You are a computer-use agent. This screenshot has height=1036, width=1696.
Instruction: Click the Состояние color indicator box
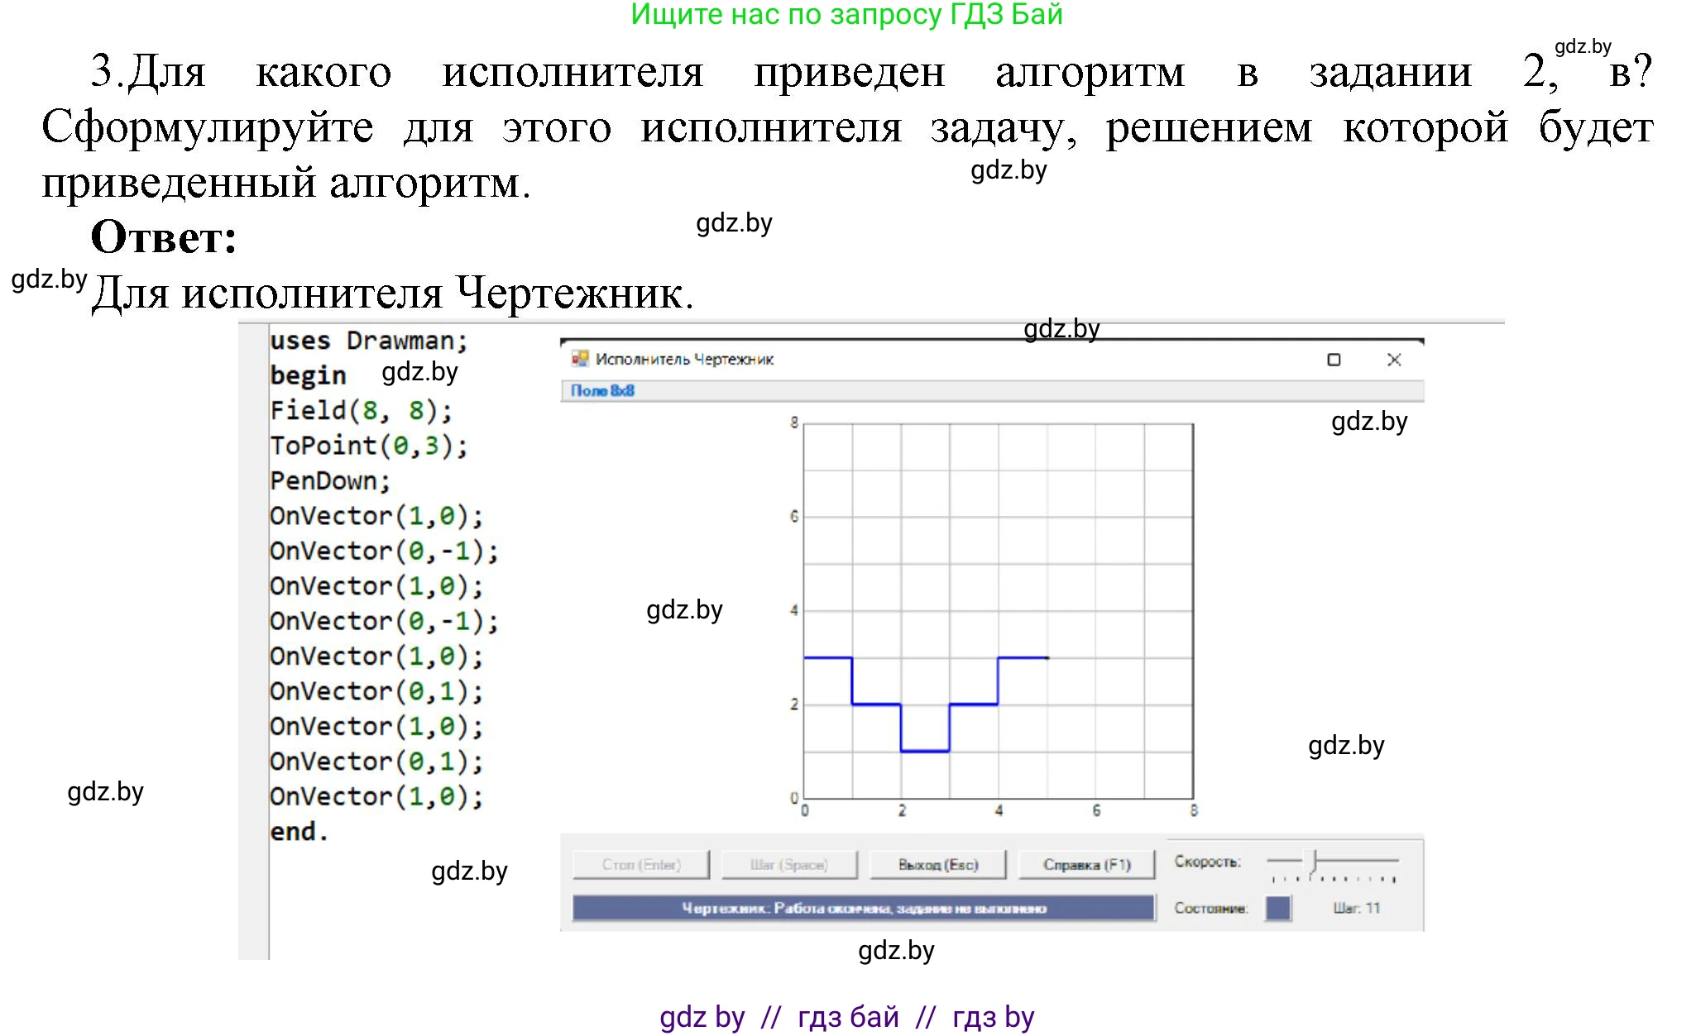1280,906
